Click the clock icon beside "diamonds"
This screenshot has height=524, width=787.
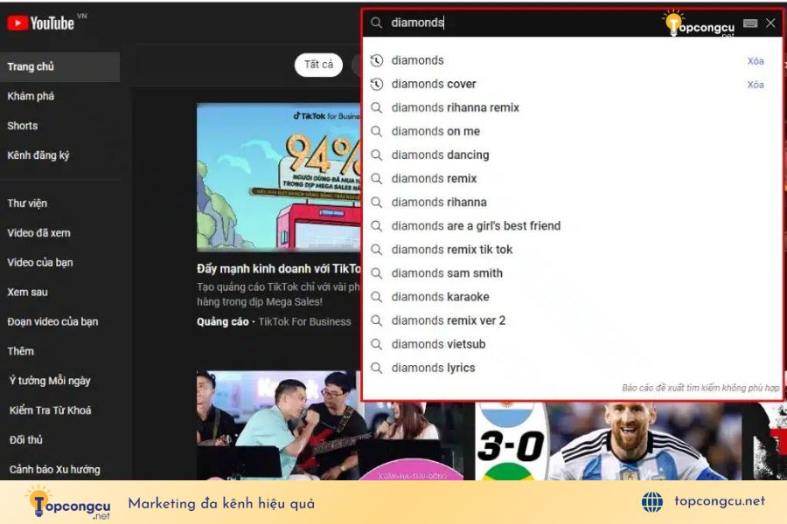coord(376,60)
